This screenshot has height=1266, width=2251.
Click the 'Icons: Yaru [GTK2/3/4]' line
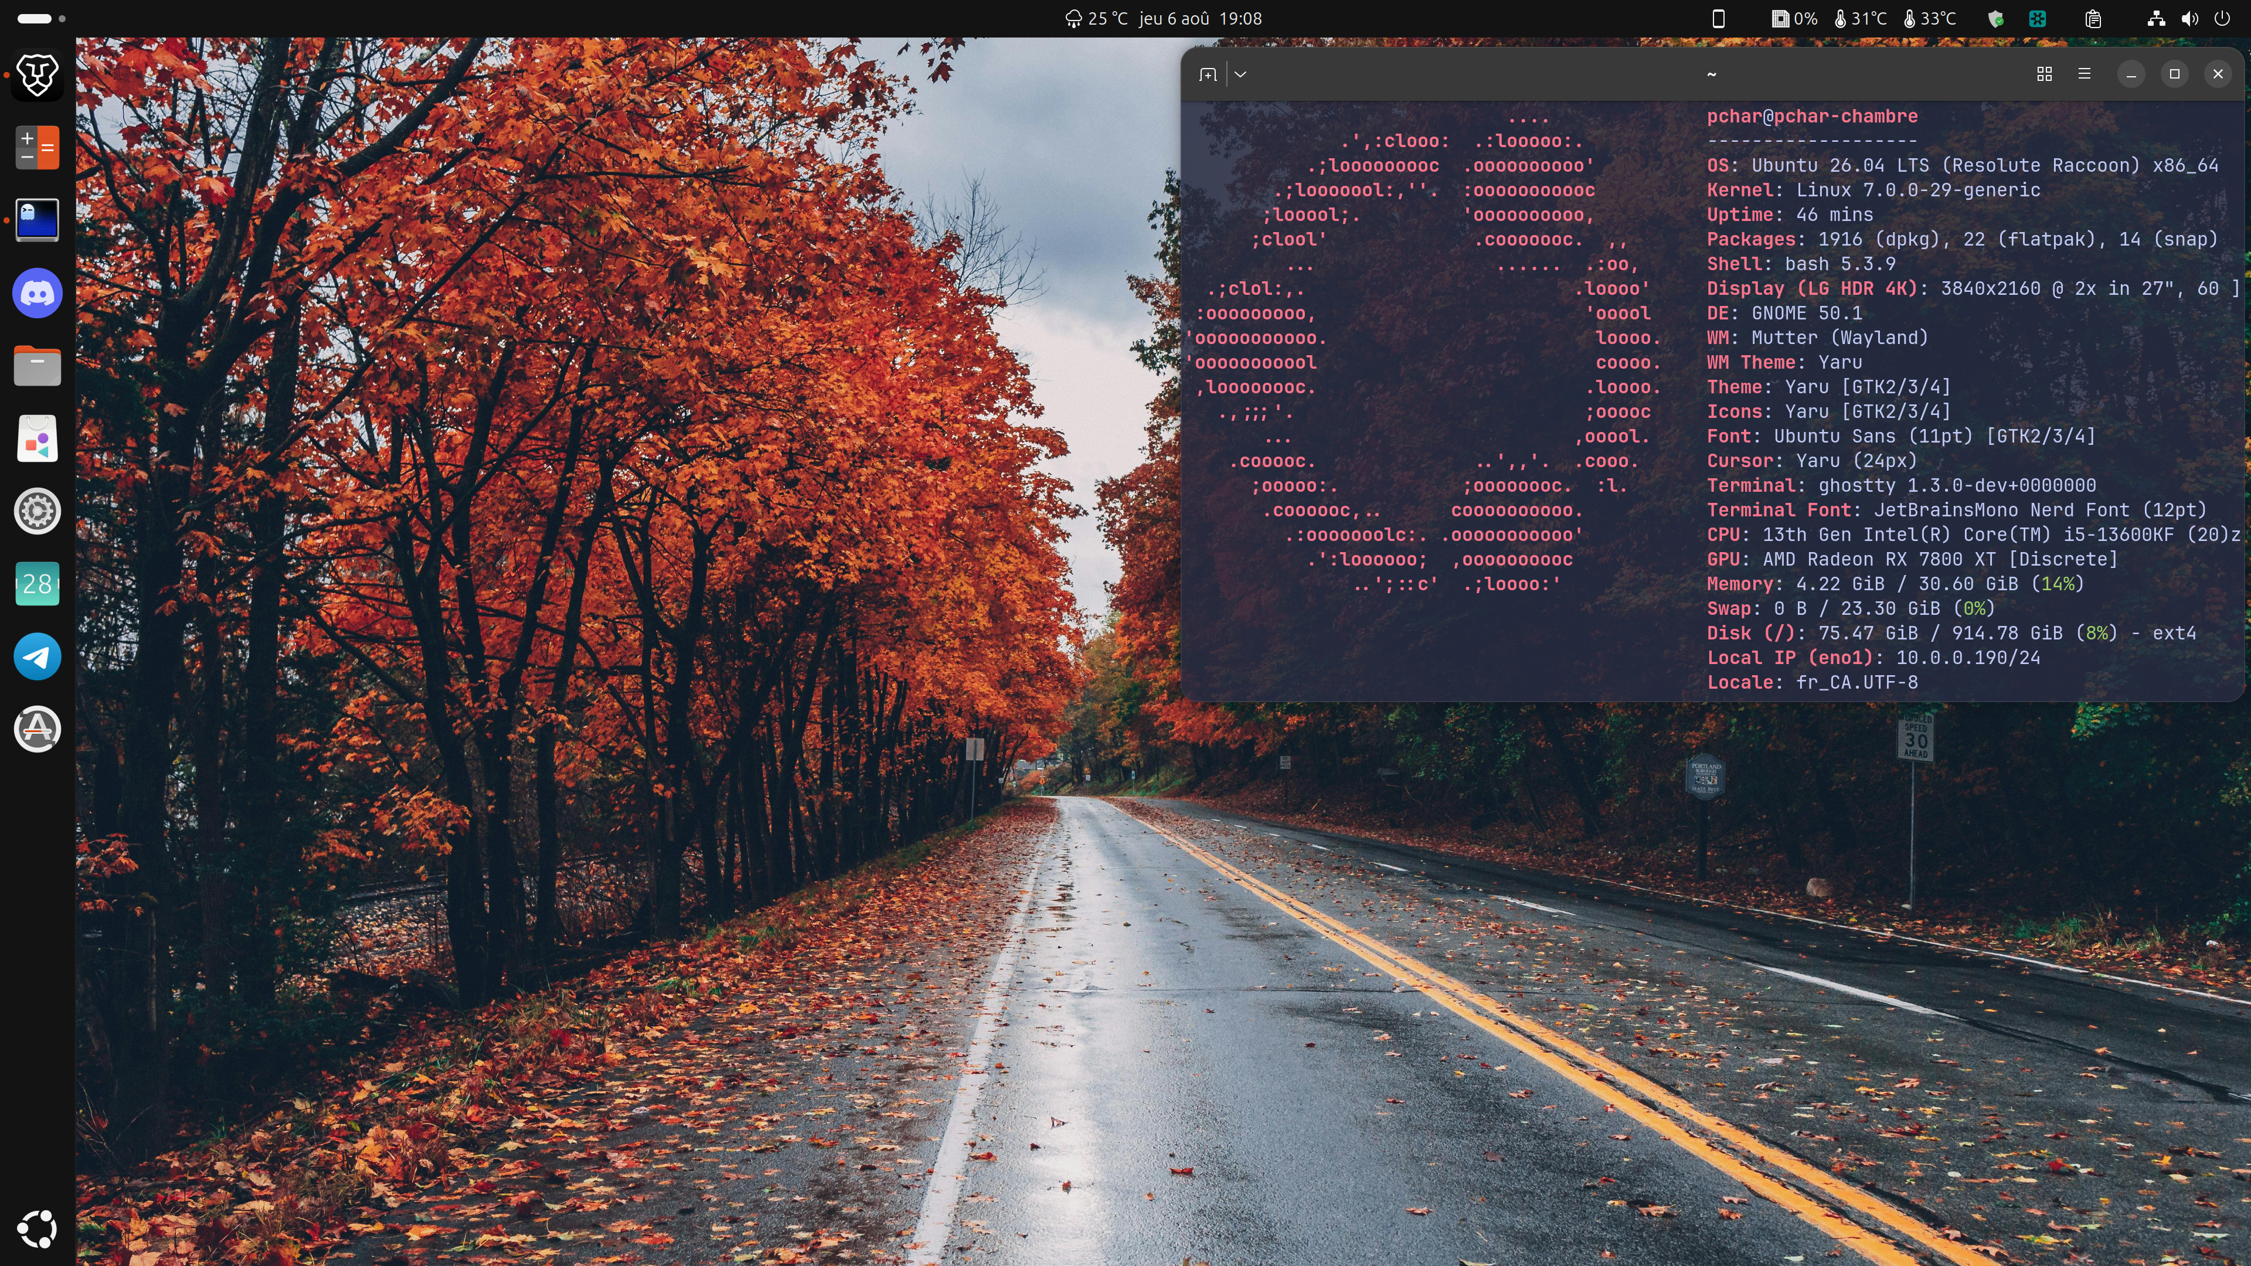(x=1829, y=411)
